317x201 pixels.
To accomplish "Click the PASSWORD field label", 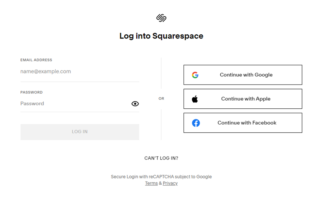I will 31,92.
